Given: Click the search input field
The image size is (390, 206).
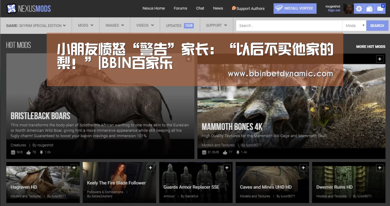Looking at the screenshot, I should [x=289, y=26].
